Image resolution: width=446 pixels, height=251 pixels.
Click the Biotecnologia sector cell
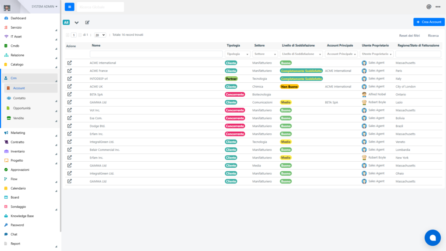[261, 95]
